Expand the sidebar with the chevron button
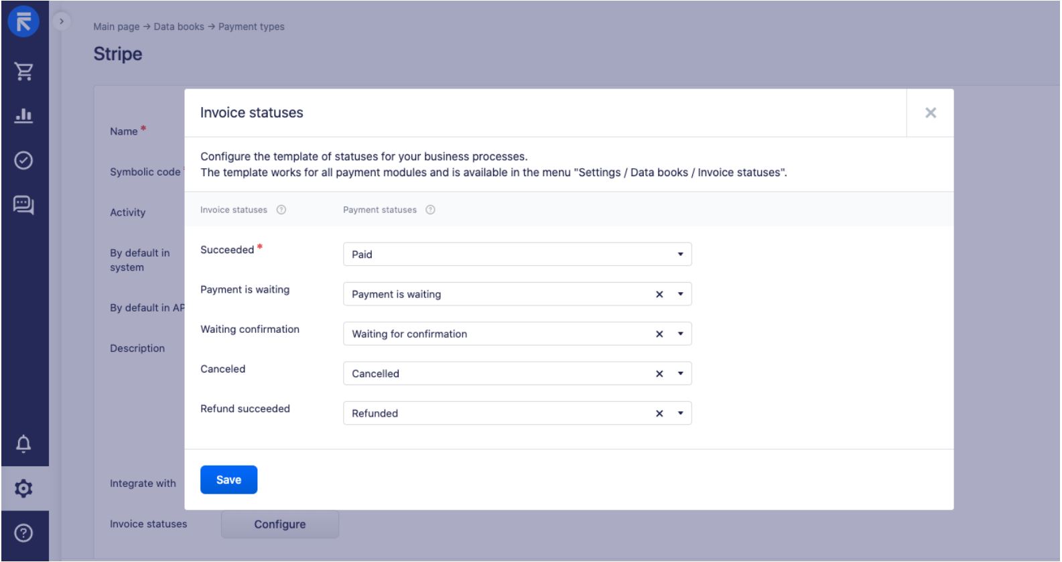 [x=62, y=21]
